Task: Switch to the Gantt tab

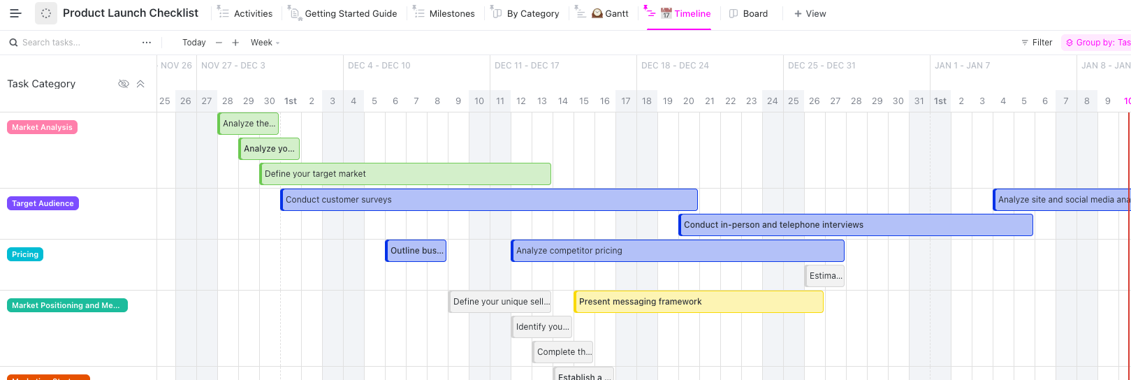Action: (610, 13)
